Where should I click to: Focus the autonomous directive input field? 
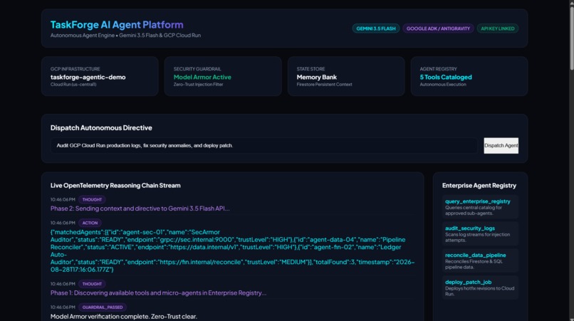tap(264, 146)
